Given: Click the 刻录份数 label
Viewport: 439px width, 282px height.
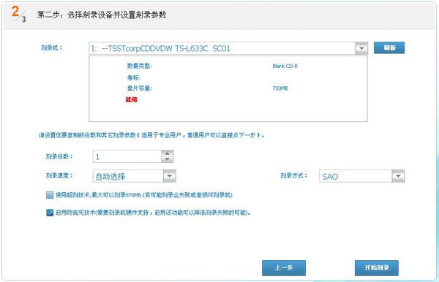Looking at the screenshot, I should click(59, 156).
